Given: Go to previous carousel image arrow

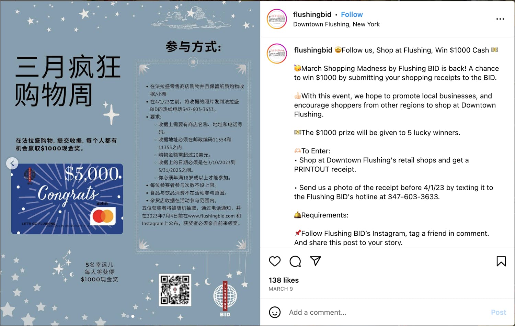Looking at the screenshot, I should click(x=12, y=163).
